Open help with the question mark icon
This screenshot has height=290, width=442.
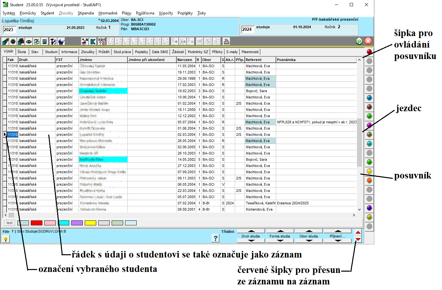(215, 238)
